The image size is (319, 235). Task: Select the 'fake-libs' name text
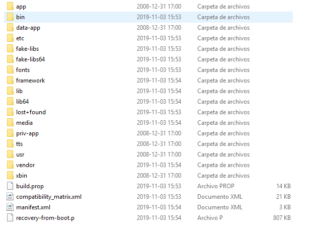click(x=28, y=49)
